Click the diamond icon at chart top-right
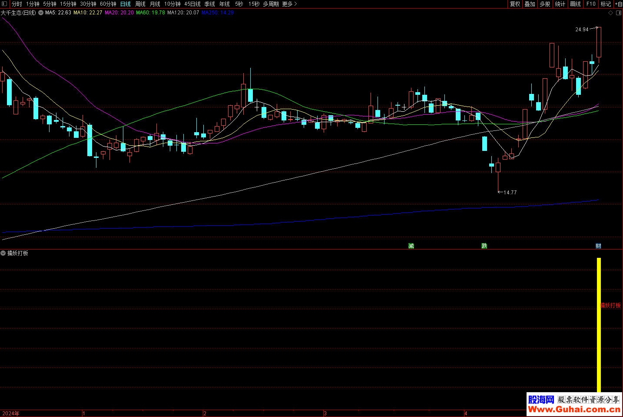This screenshot has height=417, width=623. [610, 13]
